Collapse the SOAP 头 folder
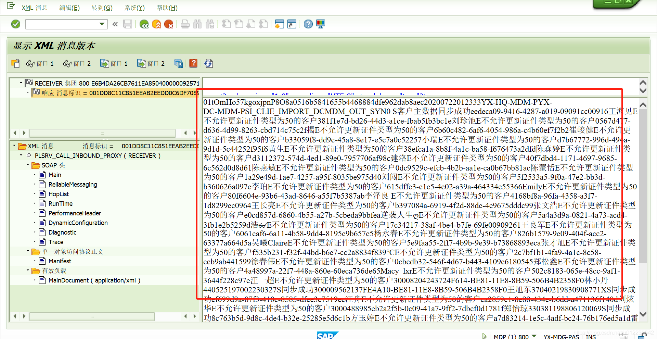The image size is (657, 339). pos(28,165)
